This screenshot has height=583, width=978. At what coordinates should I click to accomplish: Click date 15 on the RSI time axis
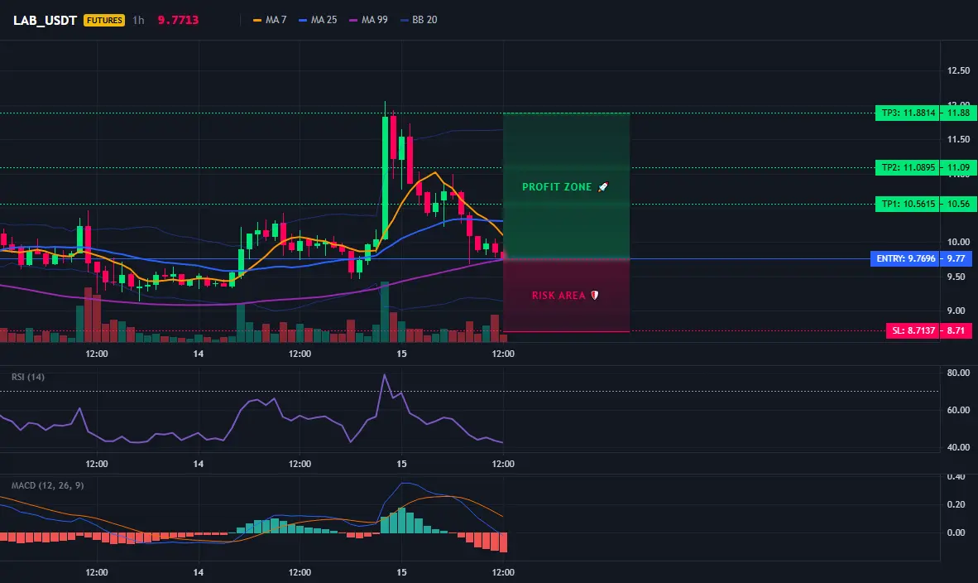(401, 464)
